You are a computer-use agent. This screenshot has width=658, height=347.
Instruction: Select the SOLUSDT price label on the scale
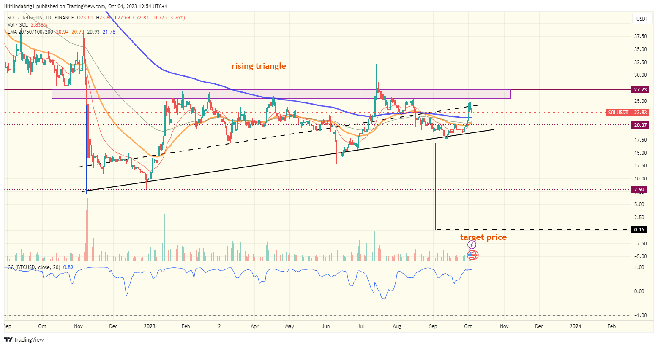(x=618, y=113)
